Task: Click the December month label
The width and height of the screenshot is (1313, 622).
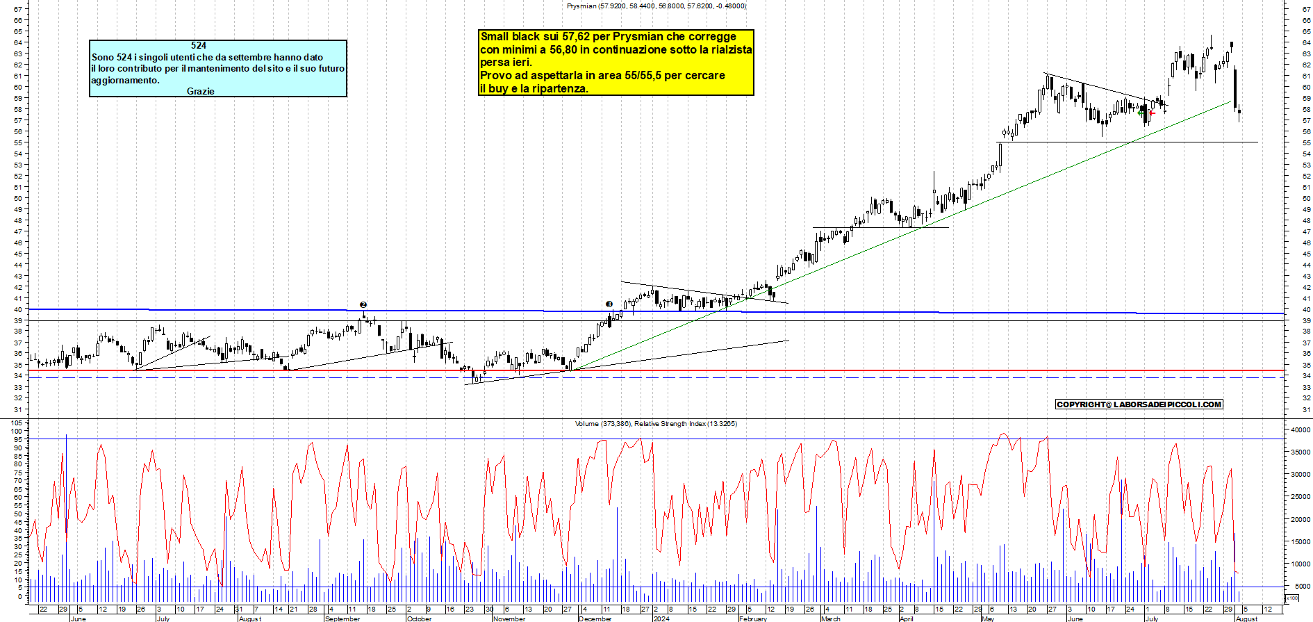Action: [595, 619]
